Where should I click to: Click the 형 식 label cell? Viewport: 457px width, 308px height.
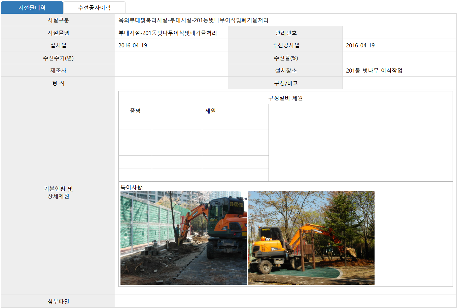[58, 83]
